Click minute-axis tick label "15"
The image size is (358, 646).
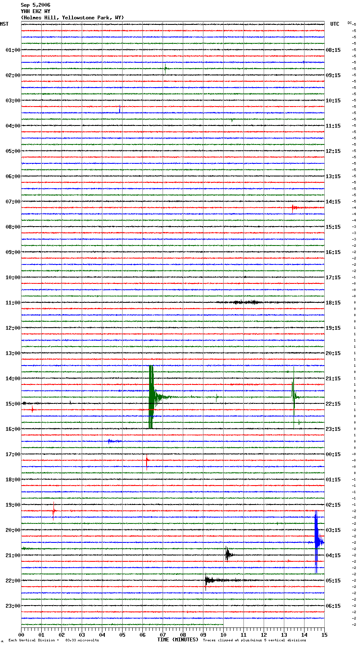[324, 635]
